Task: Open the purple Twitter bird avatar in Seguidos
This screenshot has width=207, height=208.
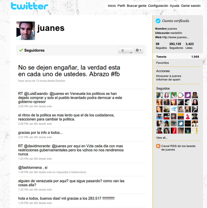Action: pos(188,95)
